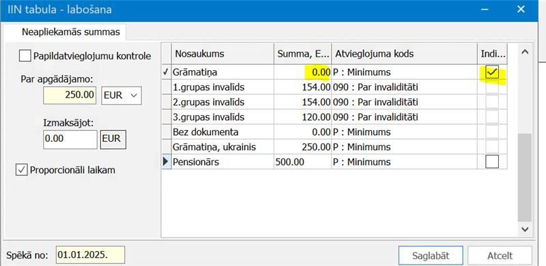The height and width of the screenshot is (266, 546).
Task: Click the Atvieglojuma kods column header
Action: click(x=404, y=54)
